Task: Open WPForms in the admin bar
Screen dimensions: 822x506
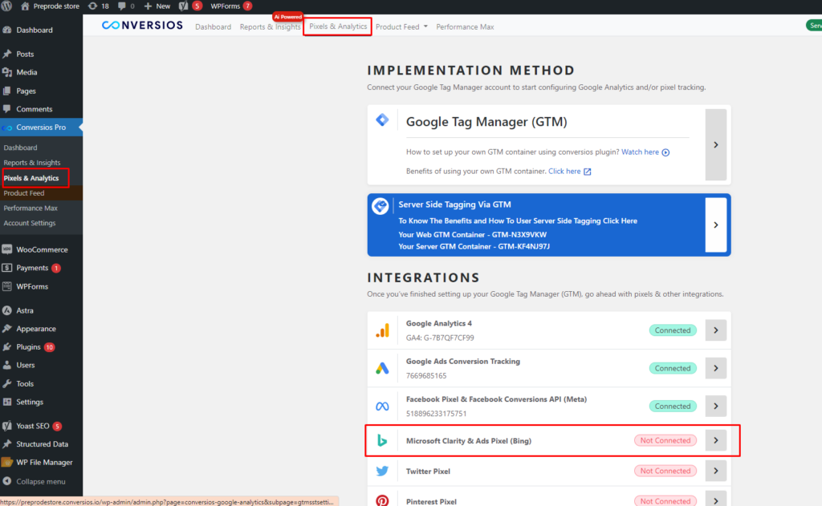Action: [x=231, y=6]
